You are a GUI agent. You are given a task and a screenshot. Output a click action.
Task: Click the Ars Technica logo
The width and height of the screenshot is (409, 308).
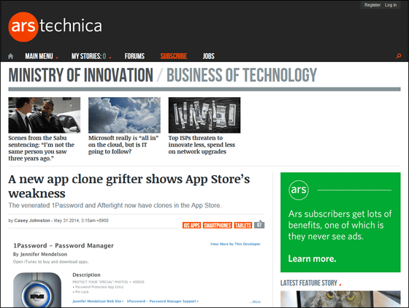[x=55, y=26]
